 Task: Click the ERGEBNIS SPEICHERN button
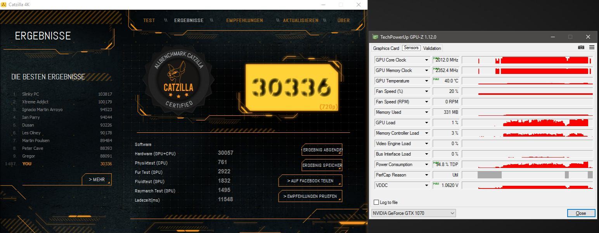point(322,165)
